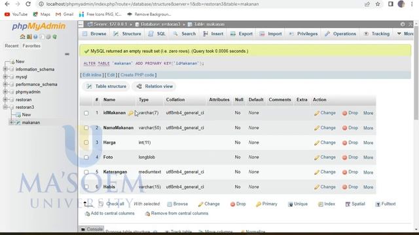
Task: Click primary key icon beside idMakanan
Action: 130,113
